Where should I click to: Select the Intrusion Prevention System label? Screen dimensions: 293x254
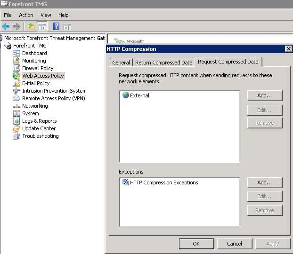54,91
